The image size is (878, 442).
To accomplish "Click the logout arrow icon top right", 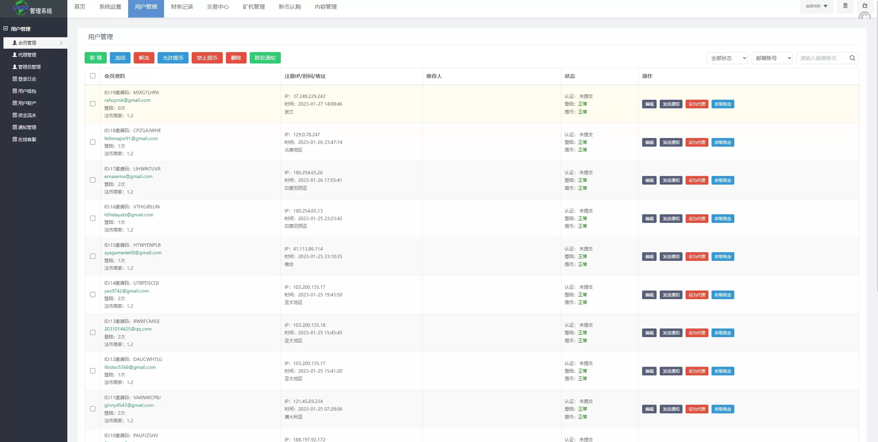I will [865, 6].
